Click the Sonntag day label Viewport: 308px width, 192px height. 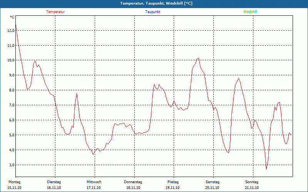(x=252, y=182)
